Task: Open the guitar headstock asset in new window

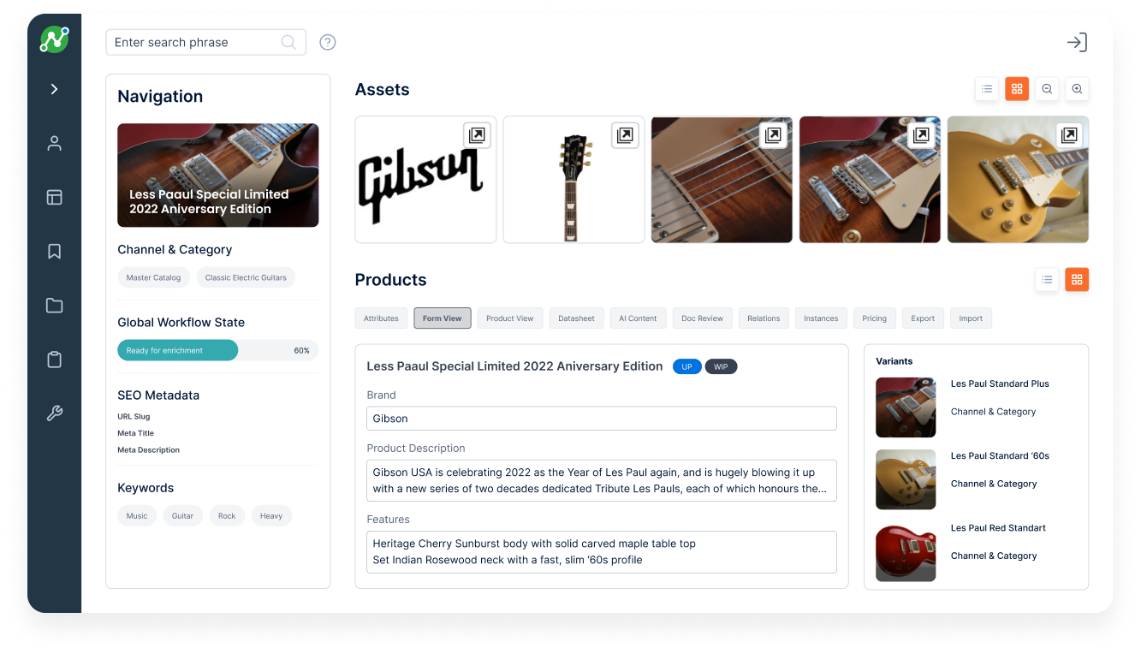Action: pyautogui.click(x=625, y=135)
